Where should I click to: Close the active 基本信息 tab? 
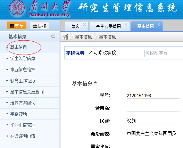click(159, 25)
